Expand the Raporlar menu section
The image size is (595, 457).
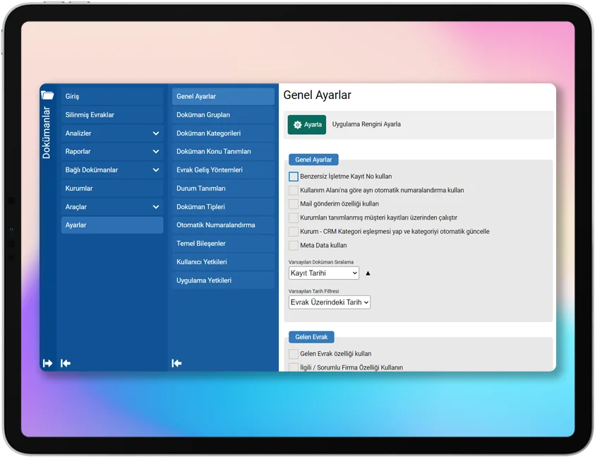click(156, 152)
